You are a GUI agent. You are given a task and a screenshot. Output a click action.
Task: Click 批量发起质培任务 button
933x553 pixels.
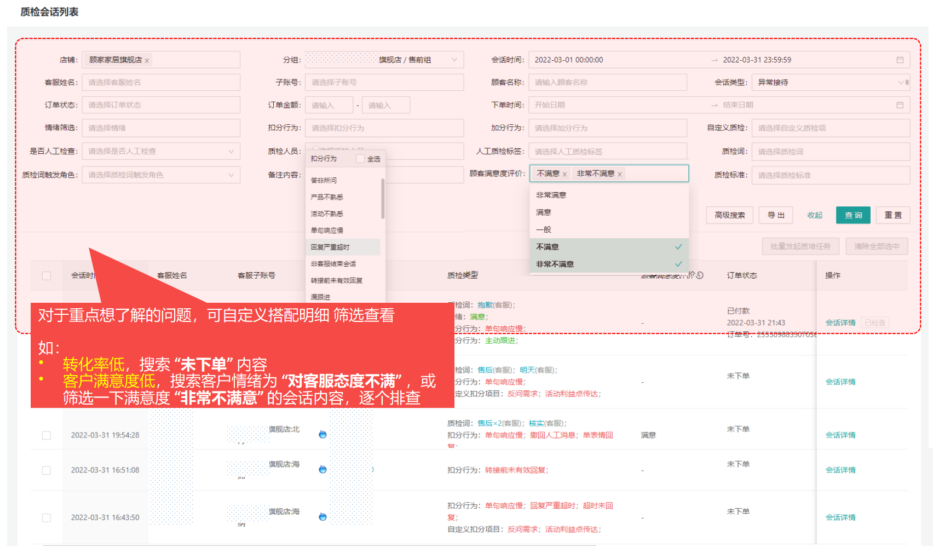(x=800, y=246)
